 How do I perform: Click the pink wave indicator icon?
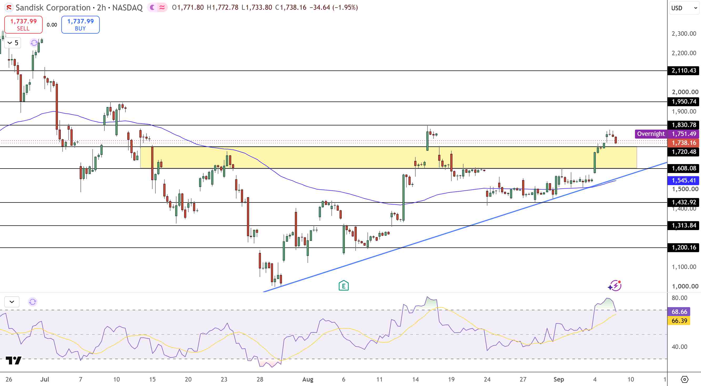(x=162, y=7)
